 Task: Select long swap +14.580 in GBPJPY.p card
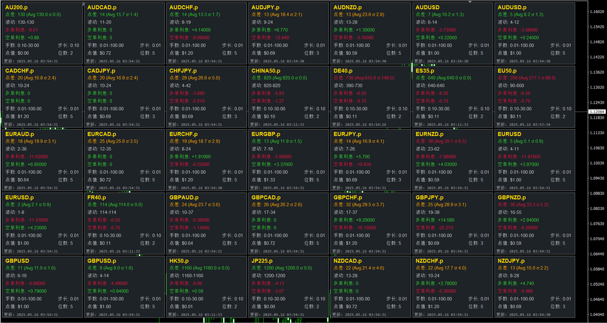click(x=436, y=220)
